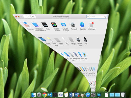Viewport: 131px width, 98px height.
Task: Open the Netzwerk globe pane
Action: coord(75,54)
